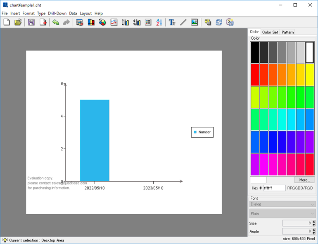The image size is (318, 244).
Task: Open the Dialog font family dropdown
Action: click(282, 204)
